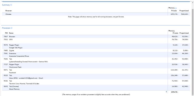The height and width of the screenshot is (96, 194).
Task: Select PID 7485 in the process list
Action: point(6,50)
